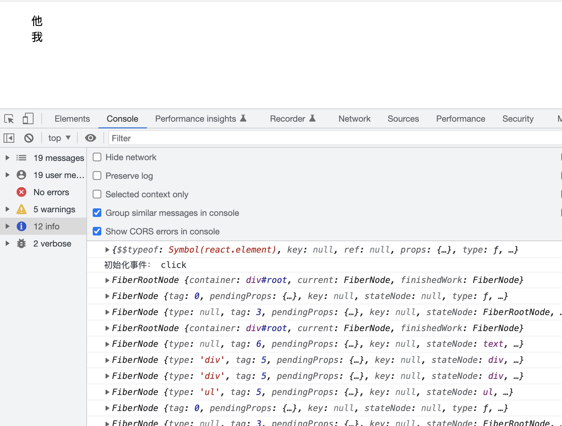Click the console Filter input field
This screenshot has height=426, width=562.
pyautogui.click(x=335, y=138)
